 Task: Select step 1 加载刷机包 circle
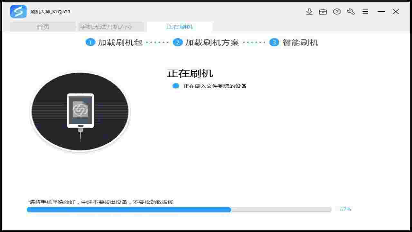pos(90,42)
